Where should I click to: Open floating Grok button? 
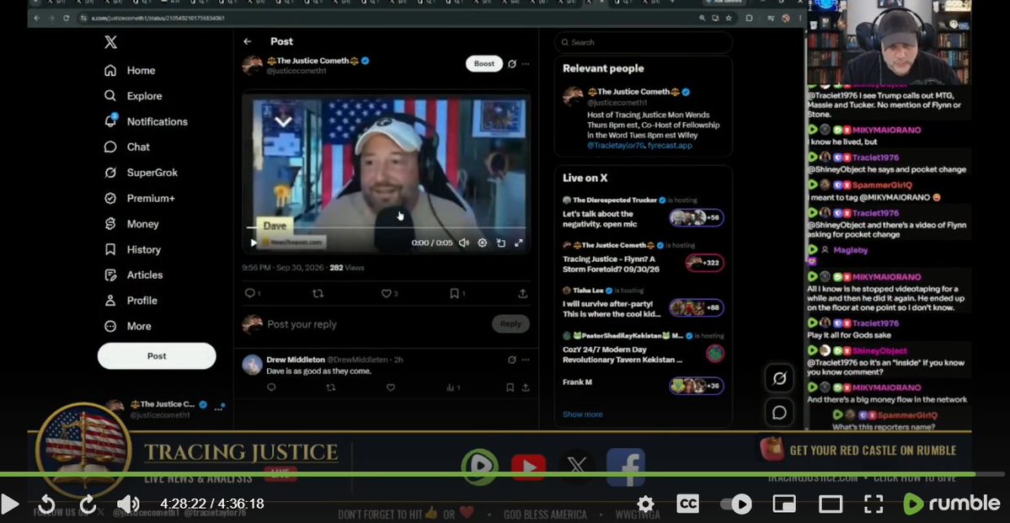[778, 379]
